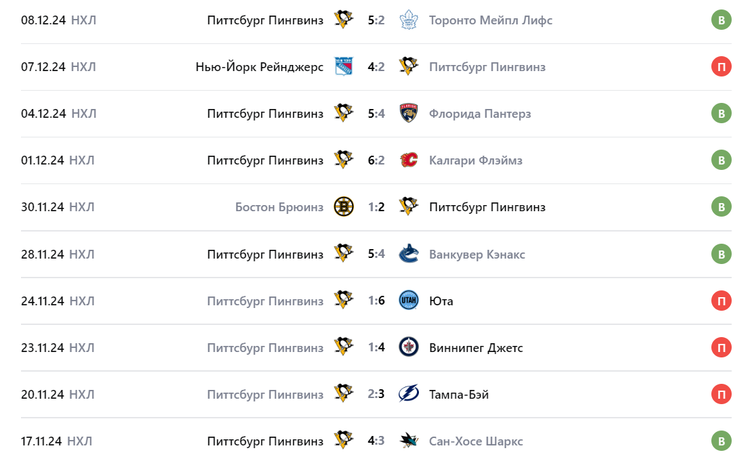This screenshot has width=754, height=461.
Task: Click the Toronto Maple Leafs logo
Action: tap(409, 20)
